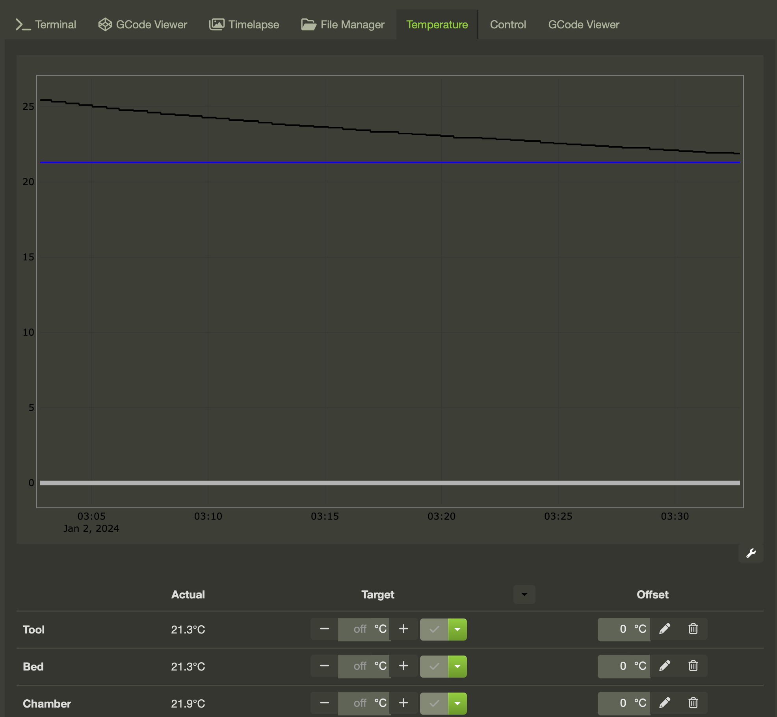Image resolution: width=777 pixels, height=717 pixels.
Task: Delete the Tool offset with trash icon
Action: coord(693,629)
